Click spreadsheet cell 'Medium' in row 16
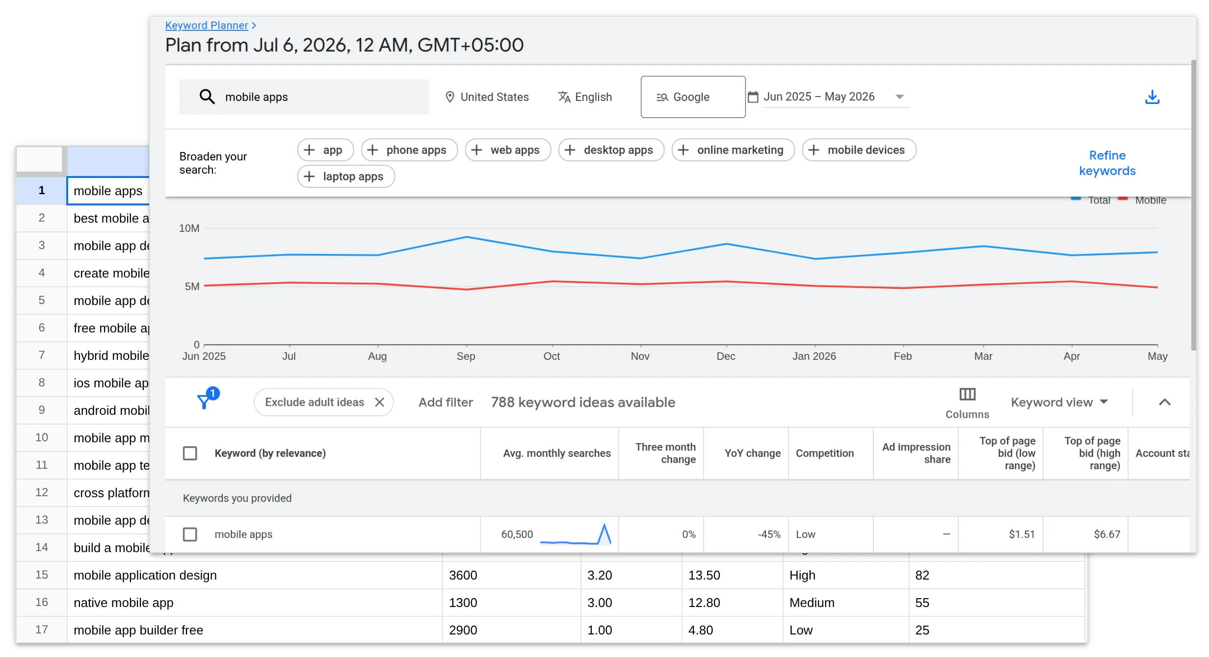The width and height of the screenshot is (1209, 657). tap(846, 603)
